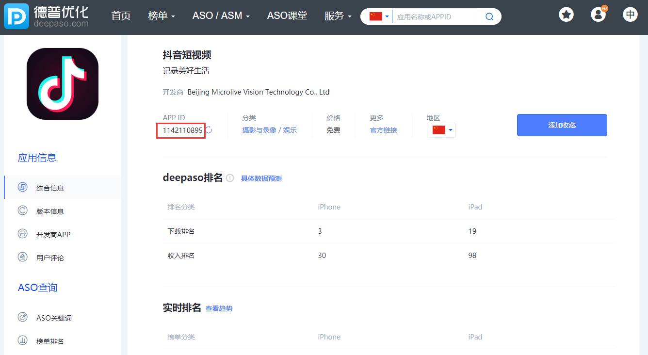Viewport: 648px width, 355px height.
Task: Click the 榜单排名 sidebar icon
Action: click(x=23, y=340)
